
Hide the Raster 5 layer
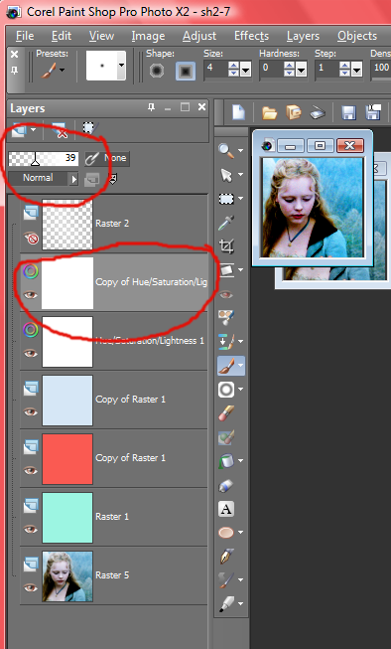[x=30, y=587]
